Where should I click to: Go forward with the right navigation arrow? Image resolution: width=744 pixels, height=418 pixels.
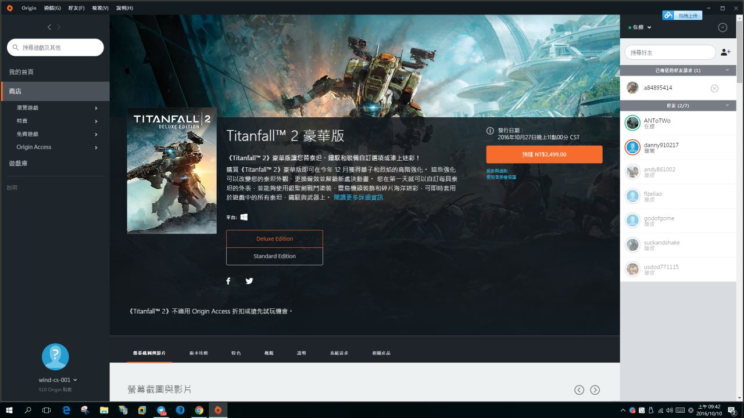click(x=59, y=27)
